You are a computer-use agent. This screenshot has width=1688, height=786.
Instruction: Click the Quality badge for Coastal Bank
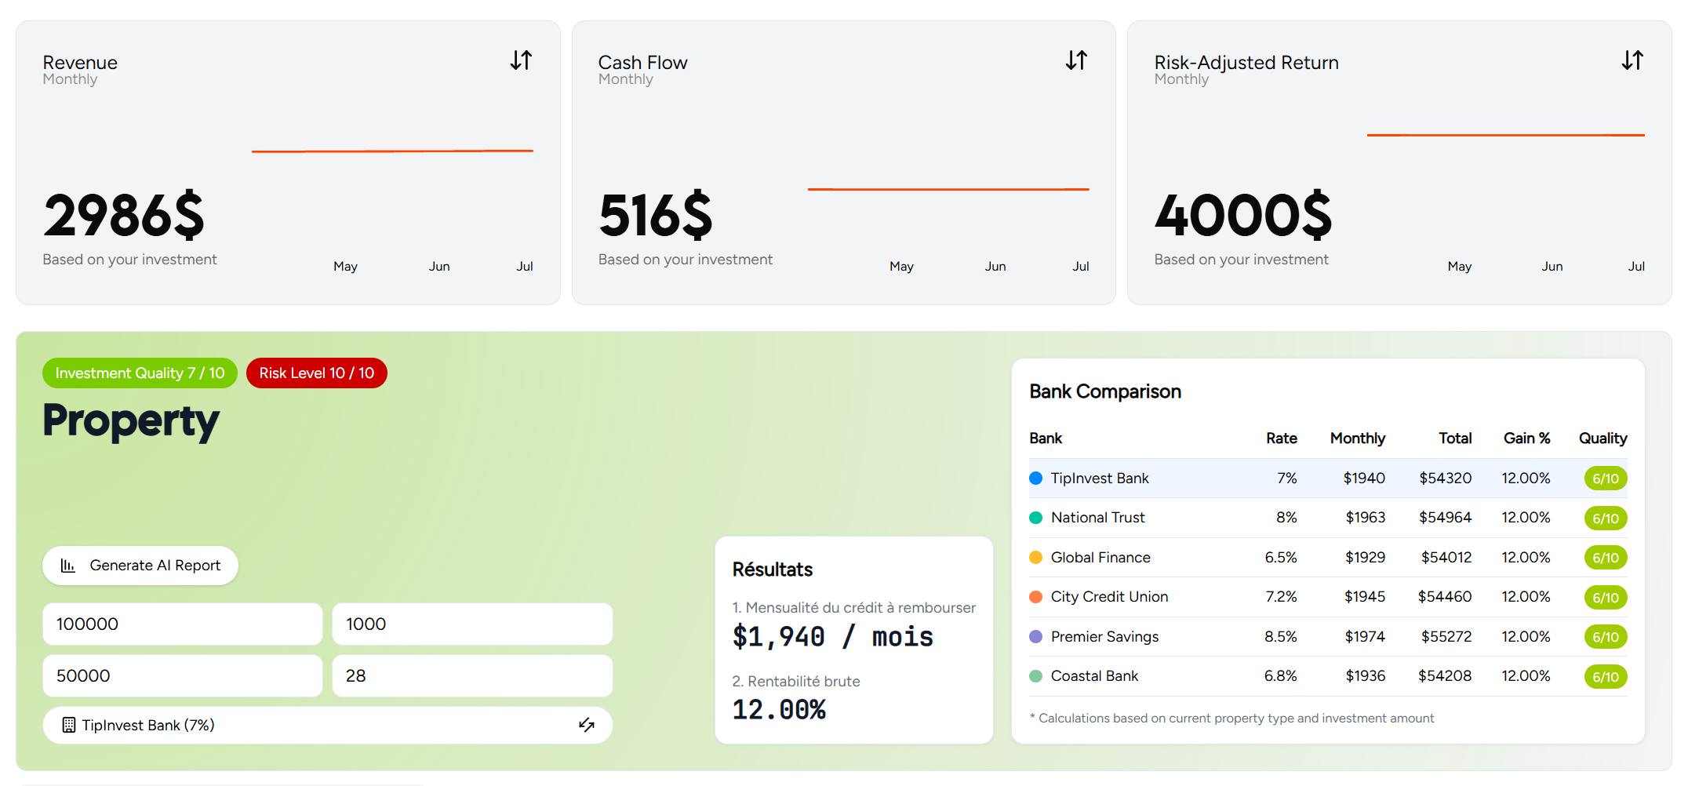tap(1605, 677)
